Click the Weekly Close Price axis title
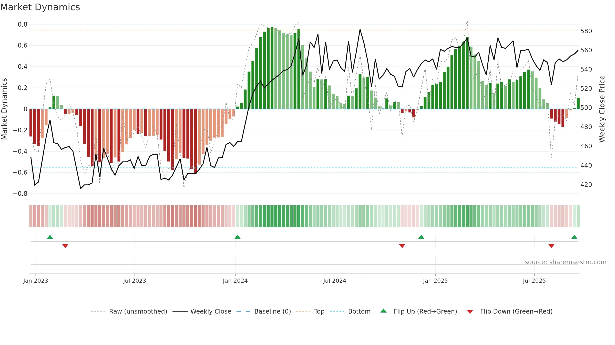This screenshot has width=615, height=345. 602,109
